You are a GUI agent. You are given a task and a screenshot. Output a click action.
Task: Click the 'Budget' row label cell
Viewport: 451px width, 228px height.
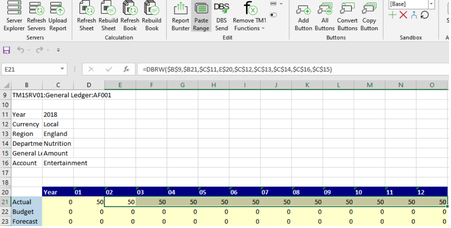pyautogui.click(x=27, y=211)
